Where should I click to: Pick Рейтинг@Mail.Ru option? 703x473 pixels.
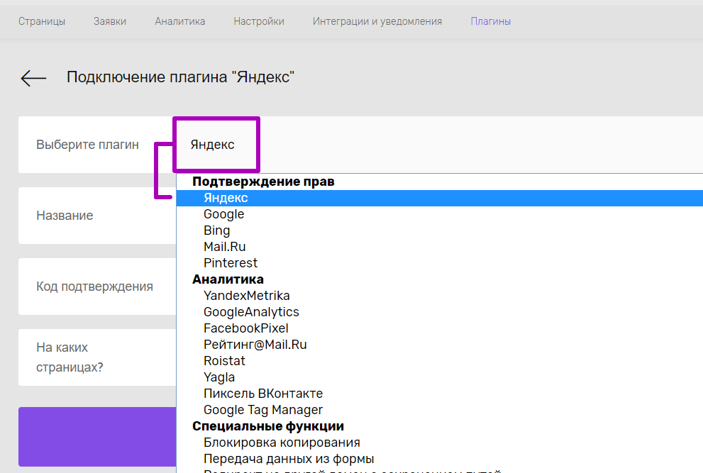click(x=439, y=345)
